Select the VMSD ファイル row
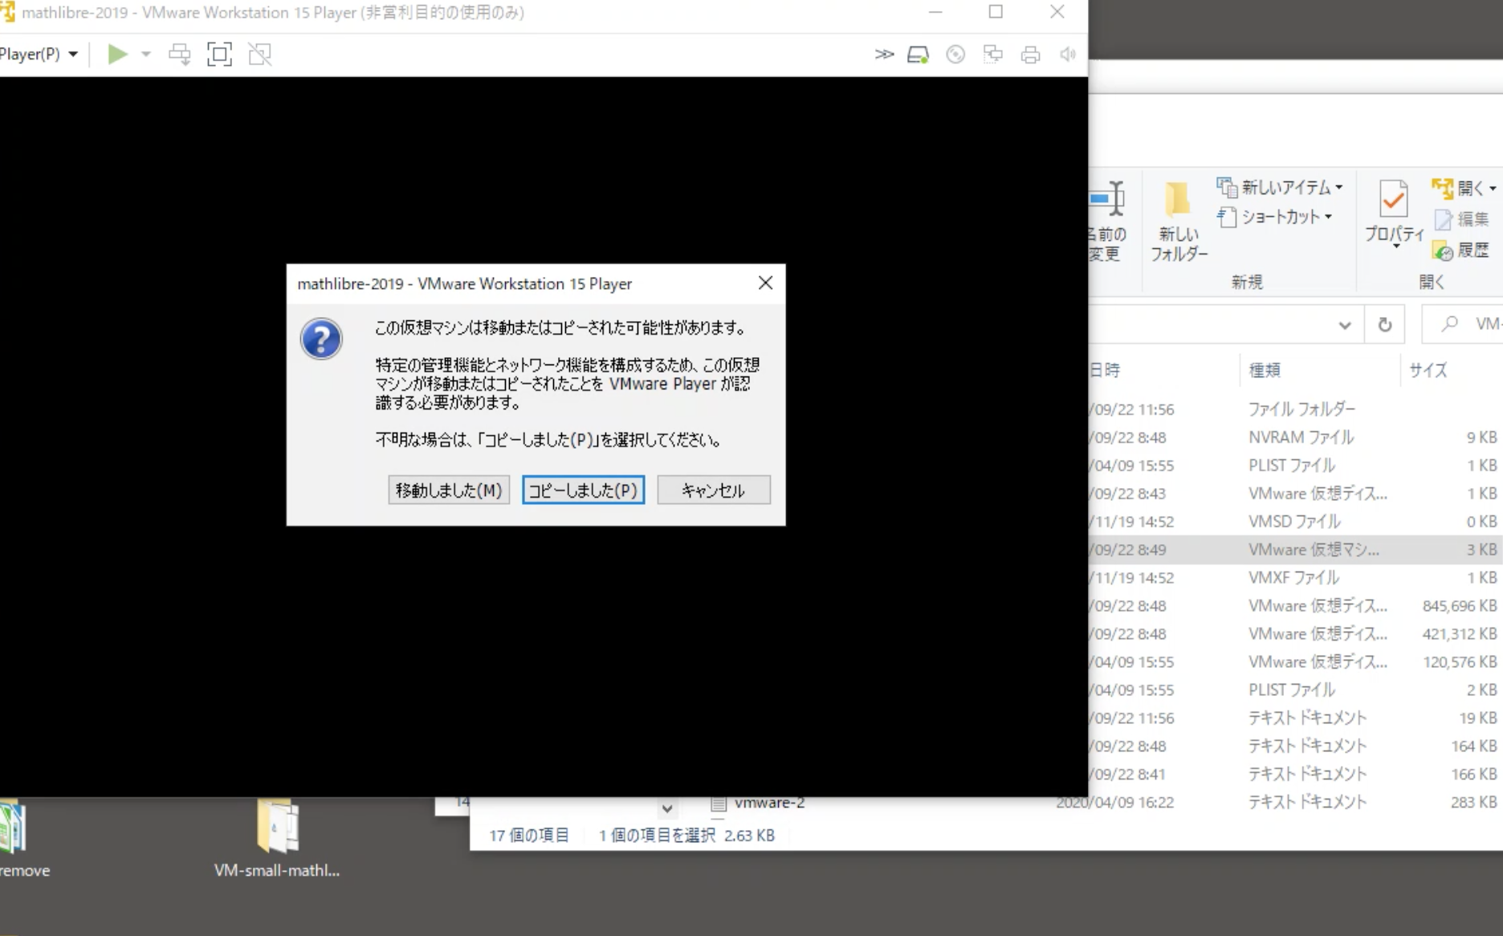The width and height of the screenshot is (1503, 936). pyautogui.click(x=1296, y=522)
